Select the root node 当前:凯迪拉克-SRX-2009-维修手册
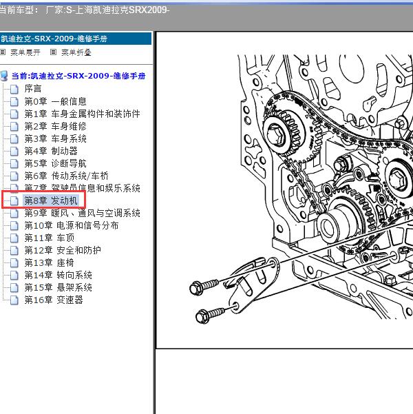Viewport: 413px width, 414px height. pyautogui.click(x=78, y=76)
